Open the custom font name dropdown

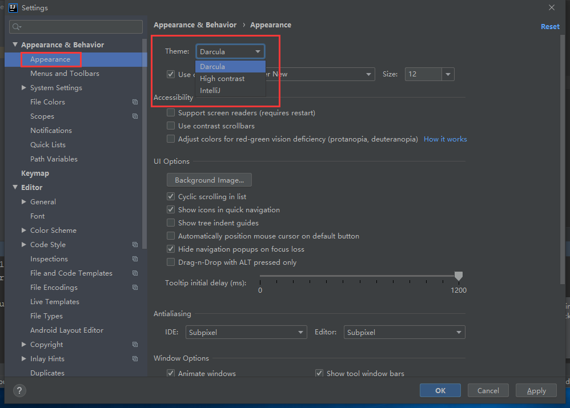pos(368,74)
